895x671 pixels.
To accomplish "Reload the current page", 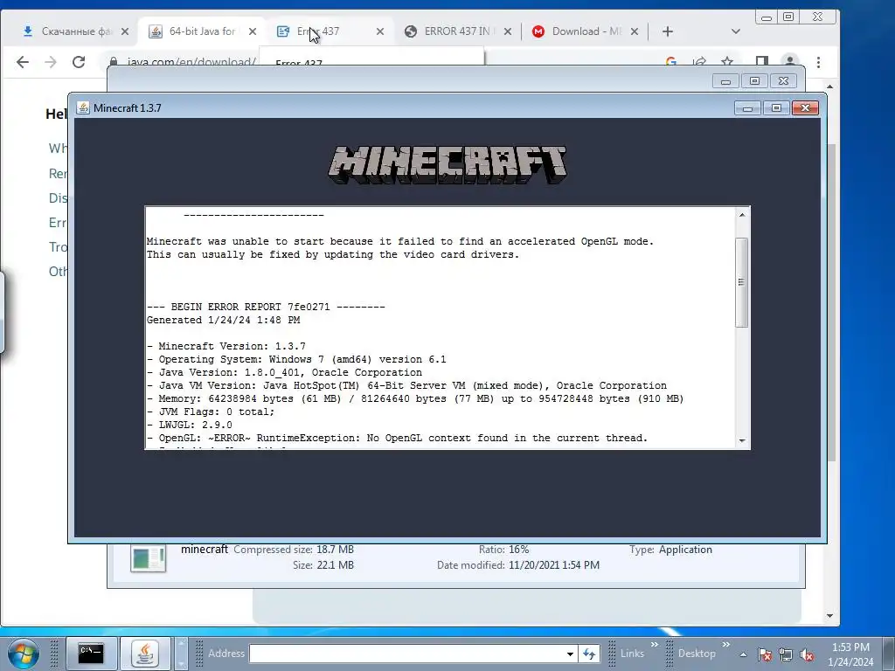I will tap(78, 62).
